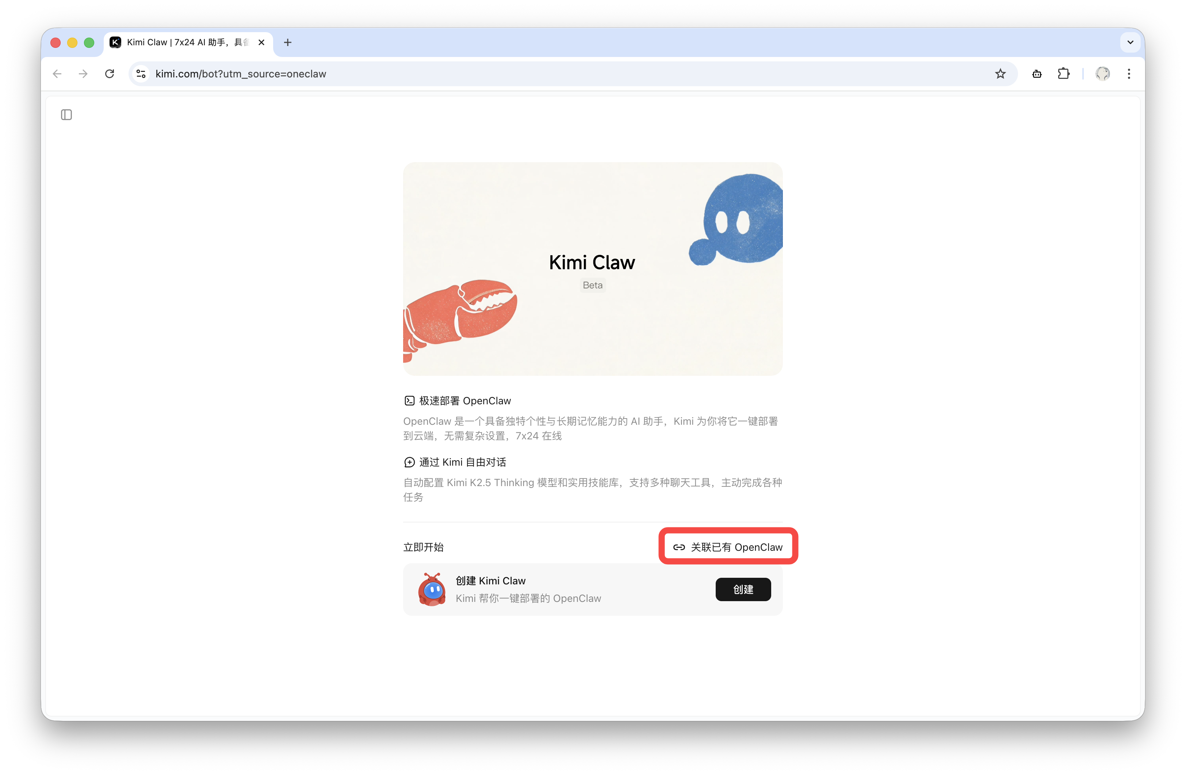Screen dimensions: 1186x775
Task: Click the polar bear profile avatar
Action: click(1103, 74)
